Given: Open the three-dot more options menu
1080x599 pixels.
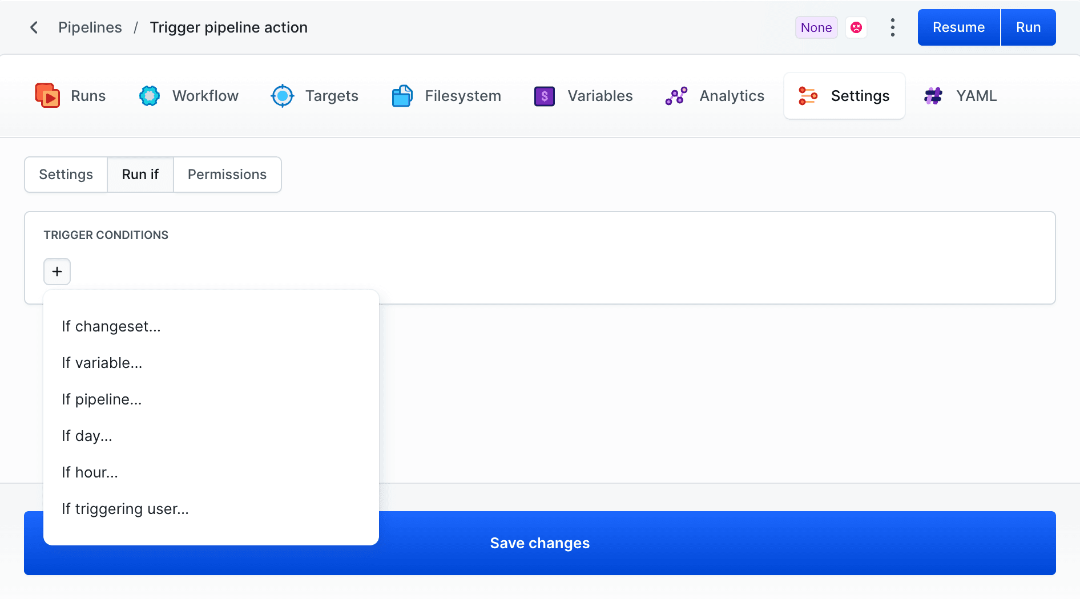Looking at the screenshot, I should pos(892,27).
